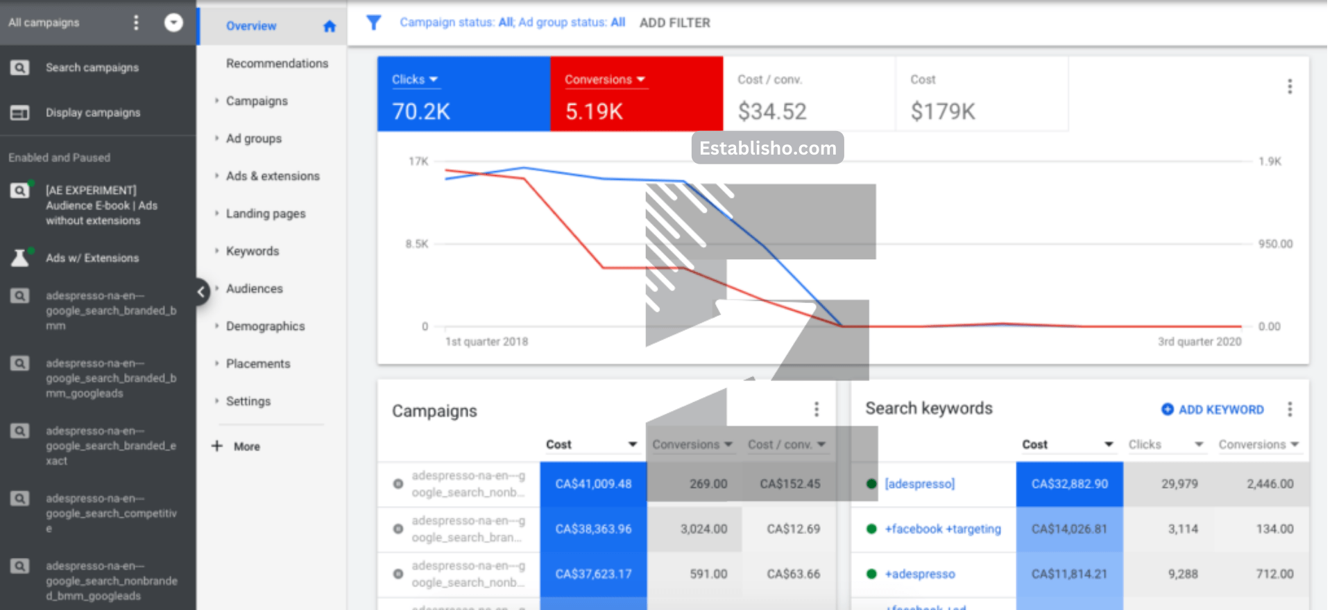The image size is (1332, 610).
Task: Click the blue filter funnel icon
Action: [x=373, y=23]
